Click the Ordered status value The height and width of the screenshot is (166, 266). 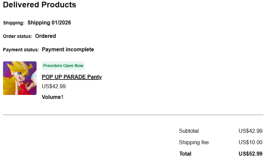[45, 36]
